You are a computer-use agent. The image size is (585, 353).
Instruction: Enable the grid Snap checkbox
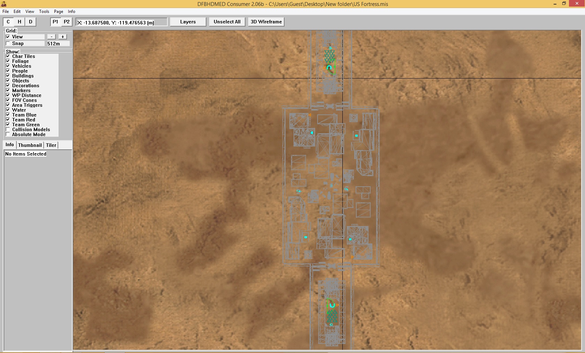[x=8, y=44]
